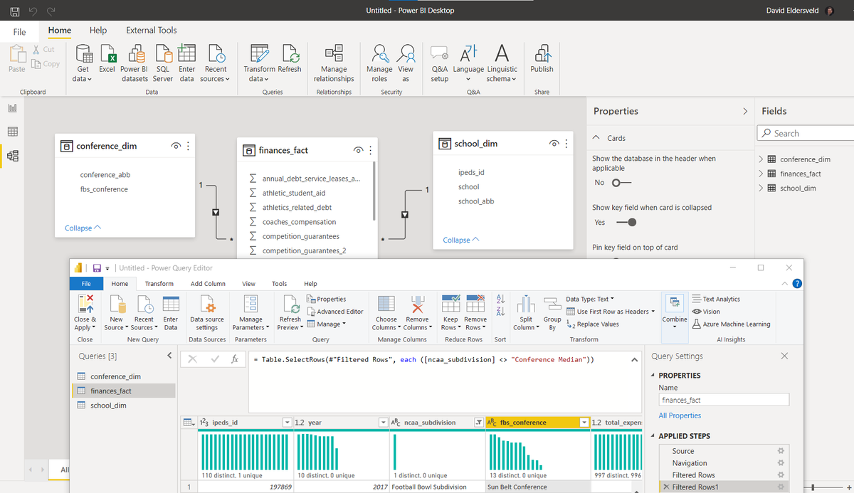The width and height of the screenshot is (854, 493).
Task: Click Remove Columns in Power Query
Action: pyautogui.click(x=417, y=313)
